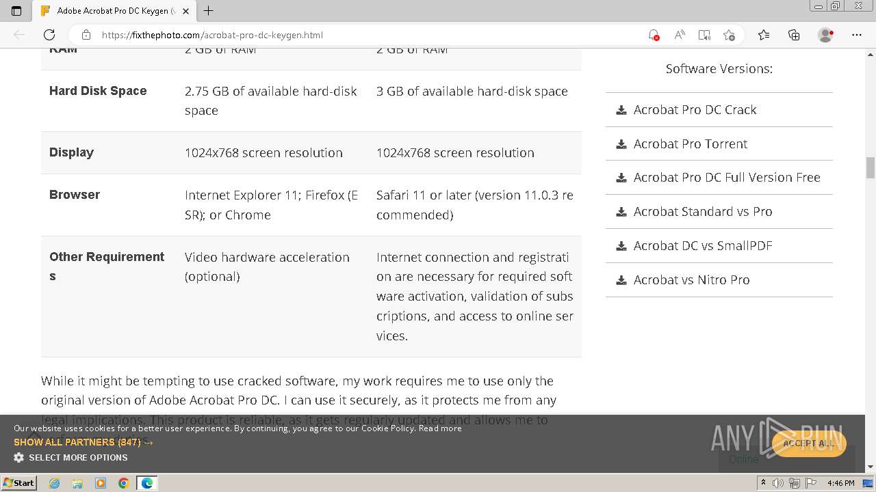The height and width of the screenshot is (492, 876).
Task: Open Acrobat Pro DC Crack link
Action: 695,109
